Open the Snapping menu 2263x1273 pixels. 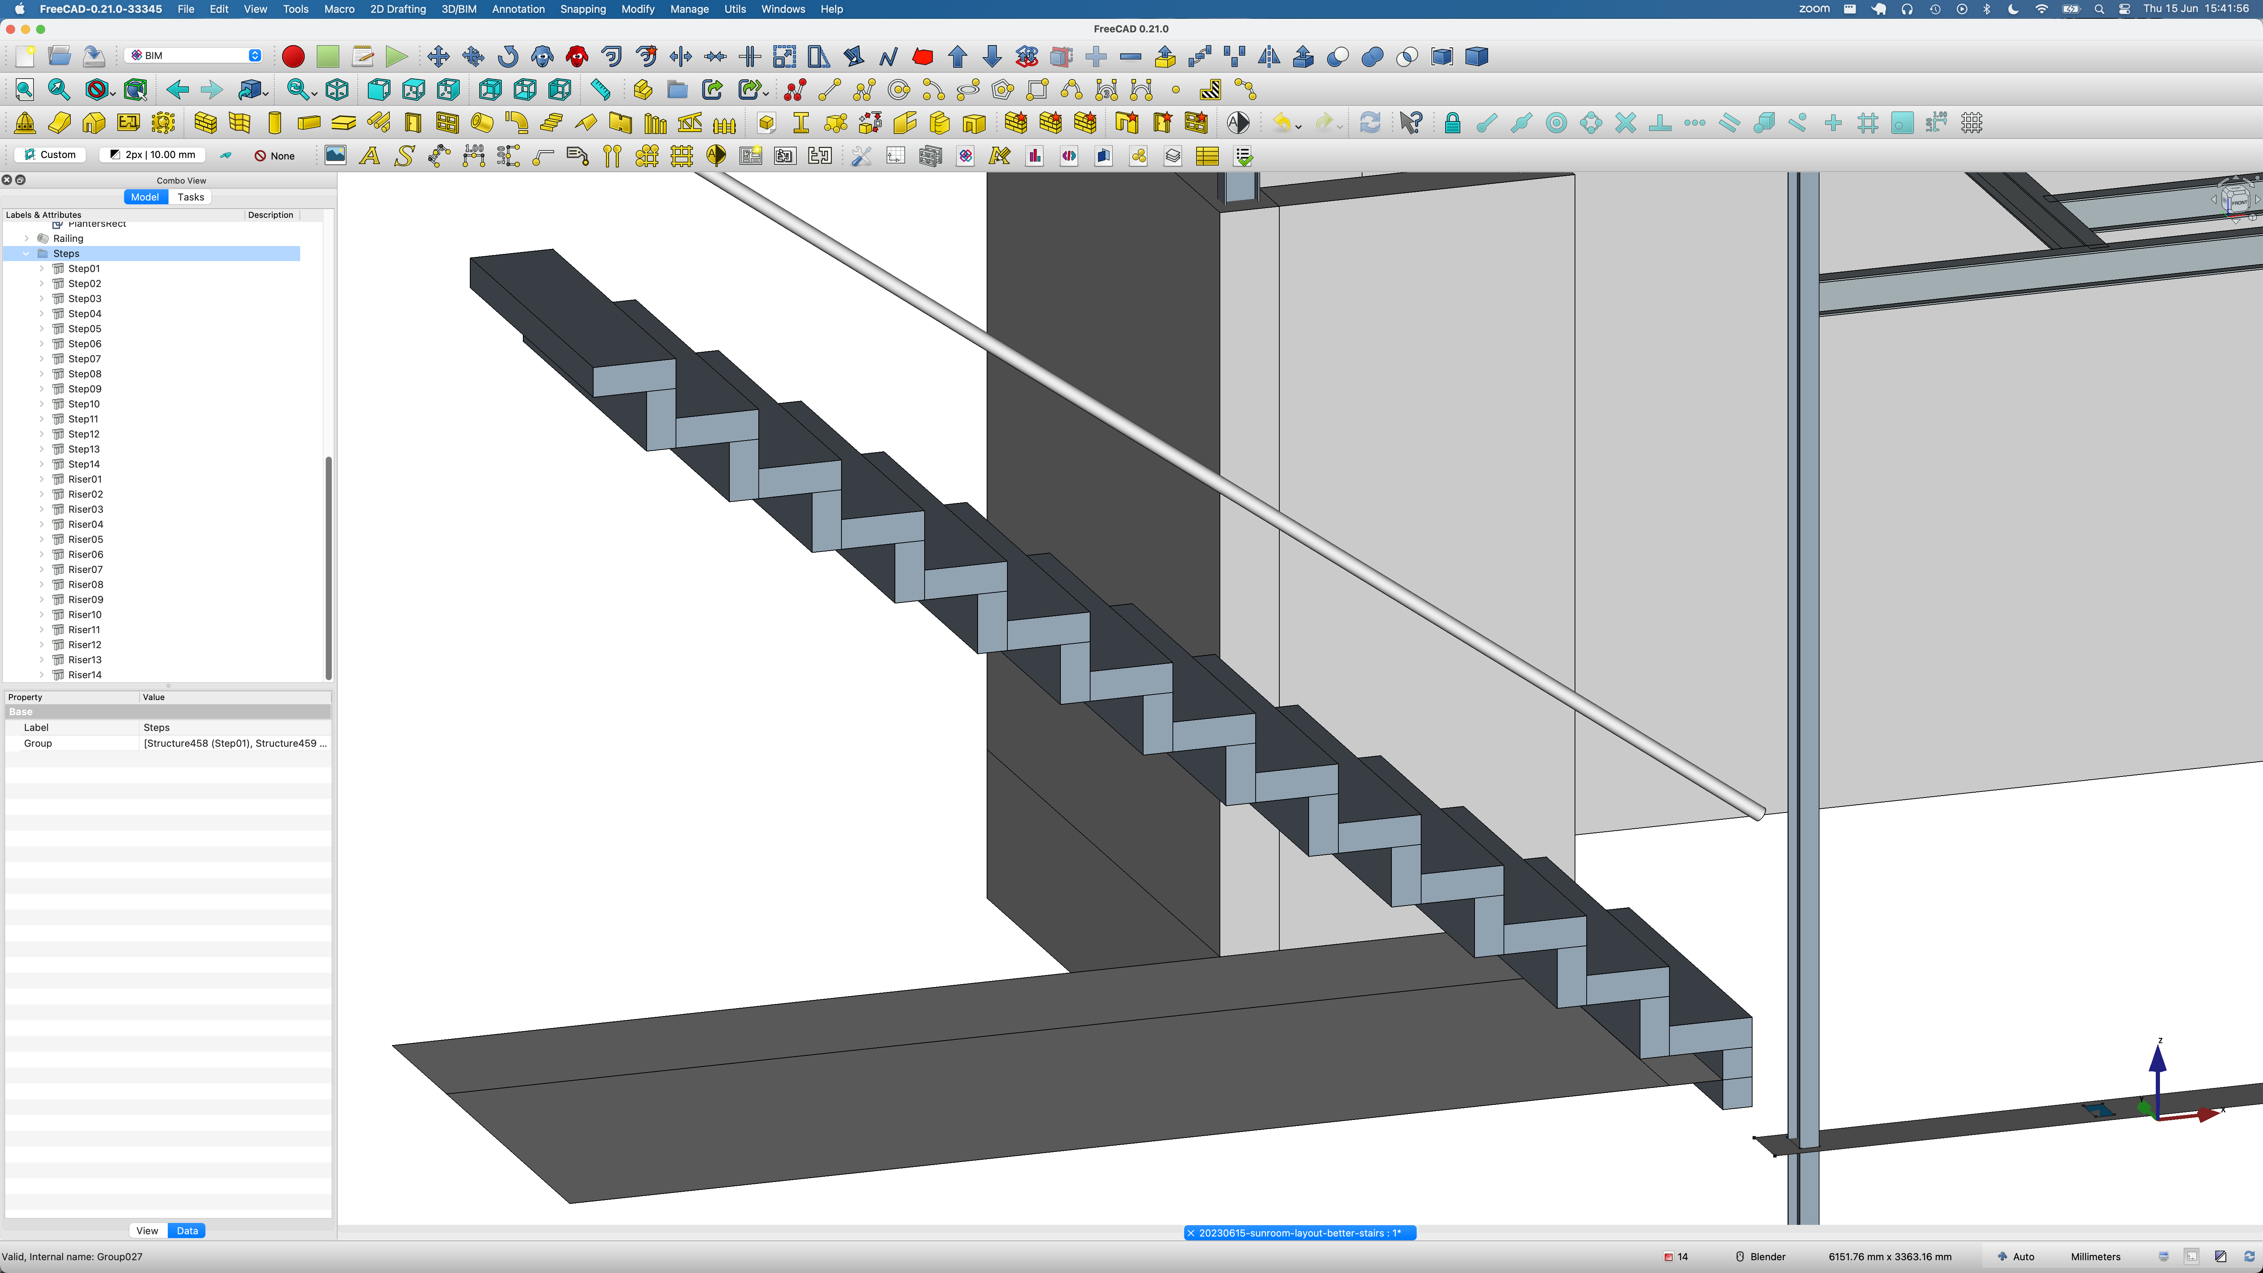click(x=582, y=9)
